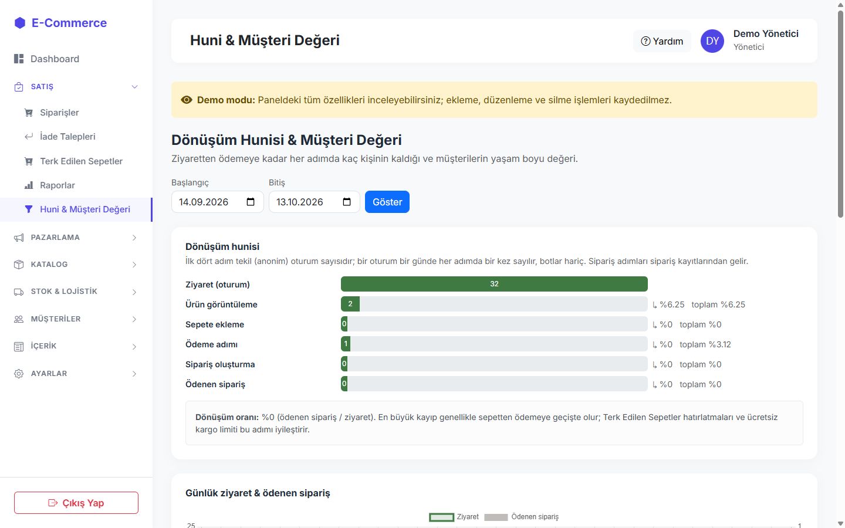Click the Bitiş date field 13.10.2026

tap(315, 202)
